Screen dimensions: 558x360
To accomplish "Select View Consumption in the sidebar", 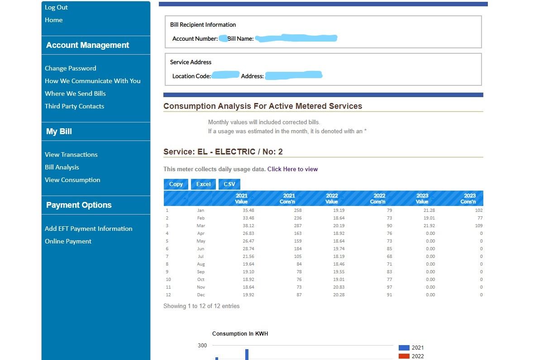I will tap(72, 180).
